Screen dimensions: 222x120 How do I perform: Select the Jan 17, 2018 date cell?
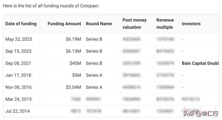18,75
